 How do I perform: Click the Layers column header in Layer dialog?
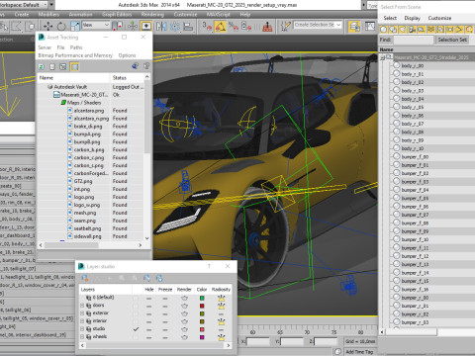[x=106, y=290]
